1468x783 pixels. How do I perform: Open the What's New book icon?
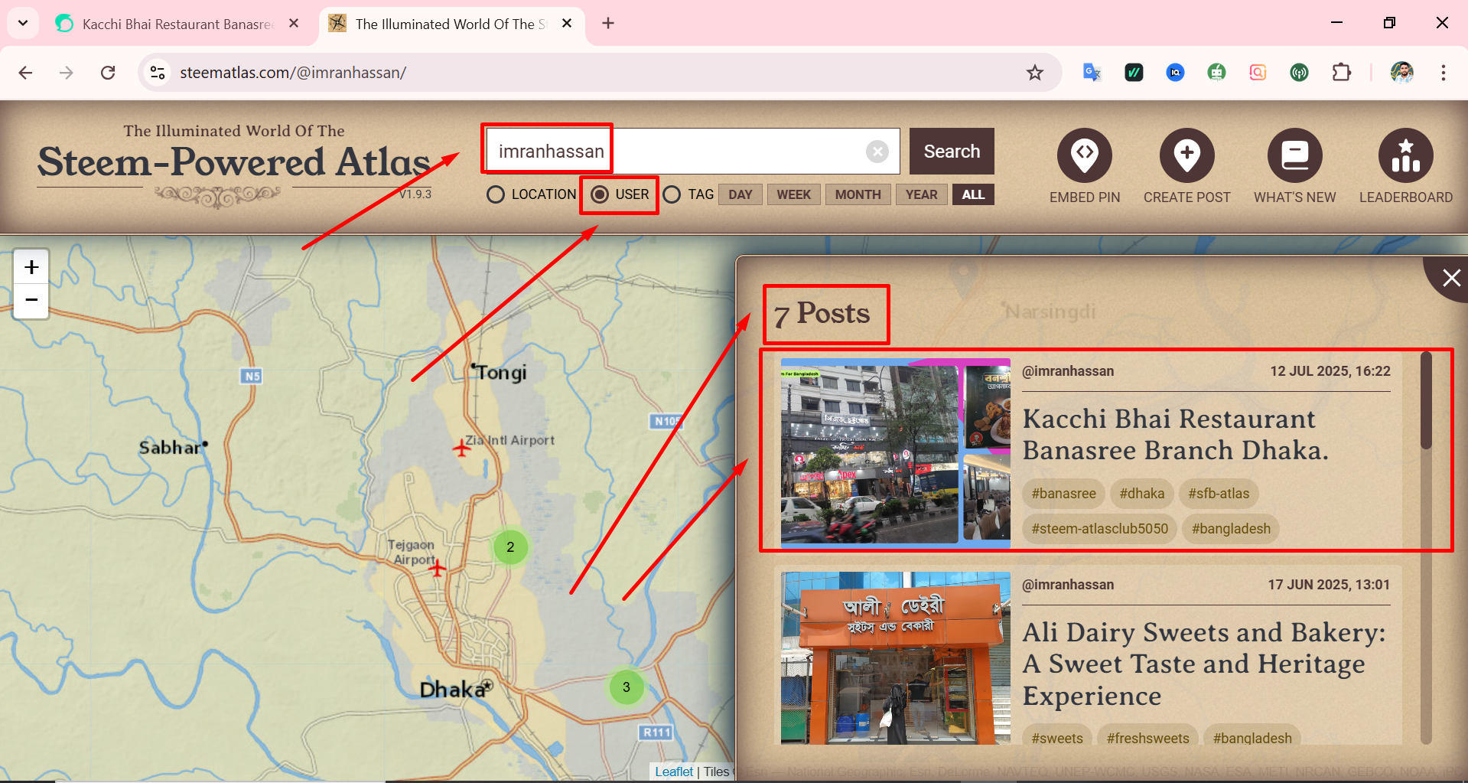point(1294,156)
